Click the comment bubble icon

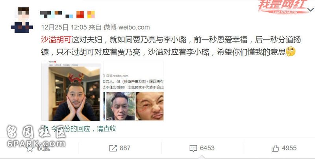pyautogui.click(x=193, y=148)
